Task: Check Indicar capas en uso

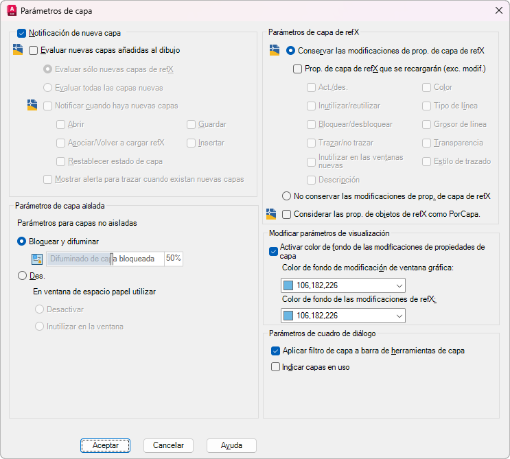Action: coord(275,367)
